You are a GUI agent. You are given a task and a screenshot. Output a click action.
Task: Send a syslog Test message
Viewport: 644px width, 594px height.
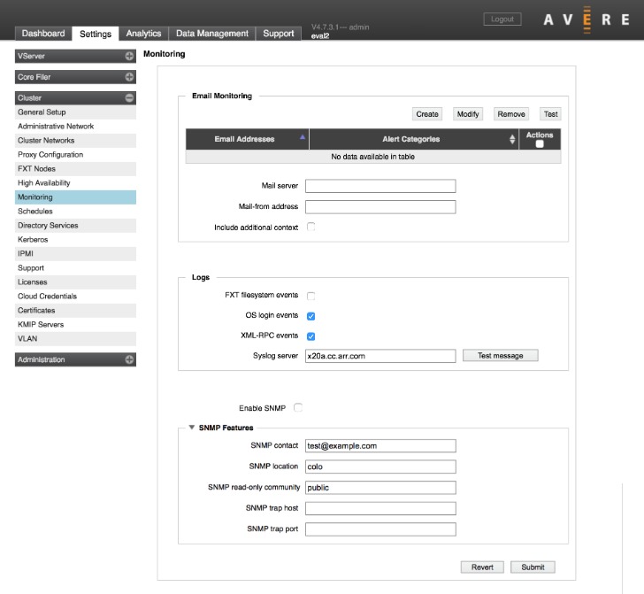coord(501,356)
